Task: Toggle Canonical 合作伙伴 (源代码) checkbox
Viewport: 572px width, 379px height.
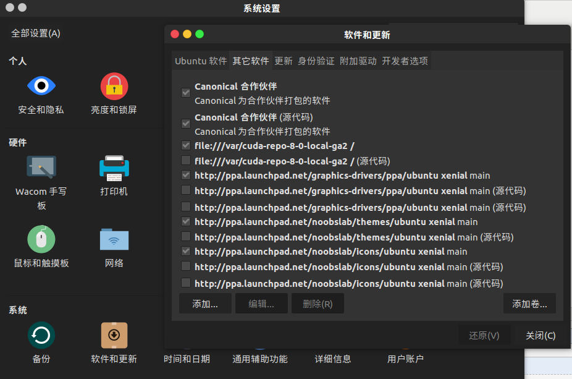Action: [186, 124]
